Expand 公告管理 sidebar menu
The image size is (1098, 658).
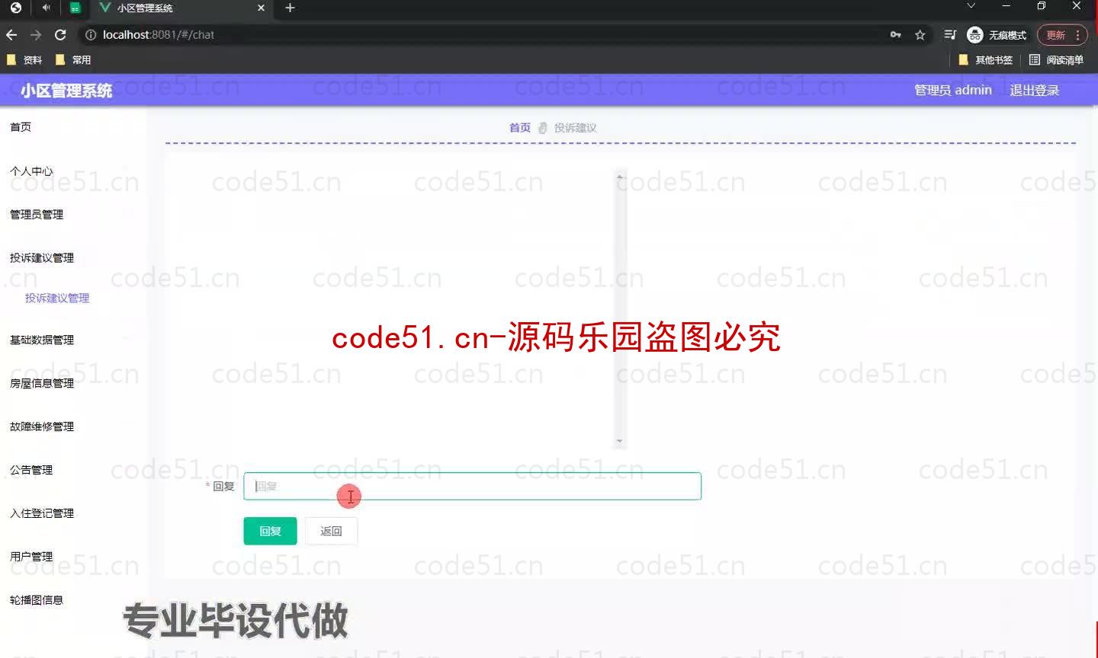click(x=31, y=471)
